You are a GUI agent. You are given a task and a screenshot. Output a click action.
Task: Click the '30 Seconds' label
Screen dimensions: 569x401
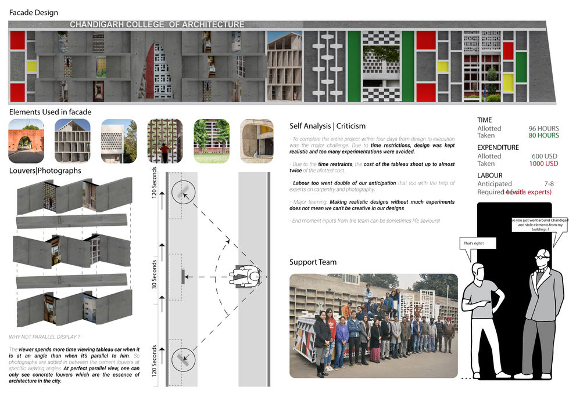(154, 274)
